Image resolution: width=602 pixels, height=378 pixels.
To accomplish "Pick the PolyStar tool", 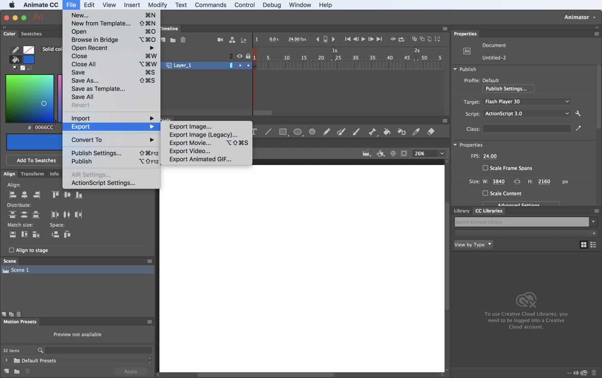I will 312,132.
